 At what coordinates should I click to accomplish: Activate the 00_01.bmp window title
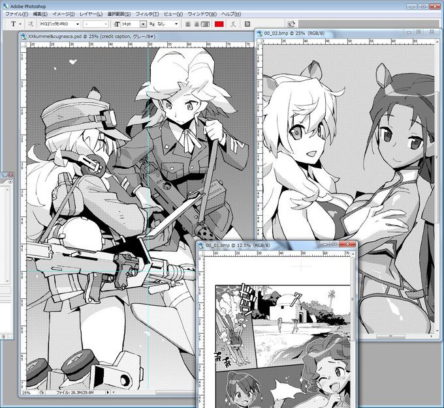point(237,246)
